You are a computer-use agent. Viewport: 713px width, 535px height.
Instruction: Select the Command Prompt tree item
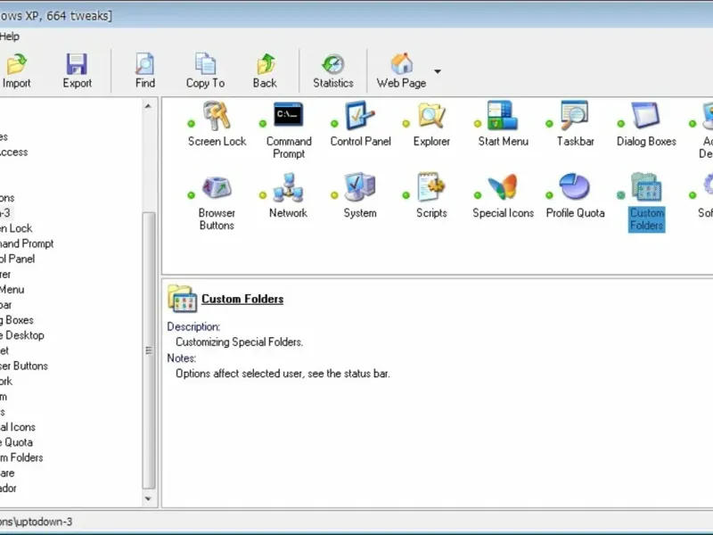(x=27, y=243)
